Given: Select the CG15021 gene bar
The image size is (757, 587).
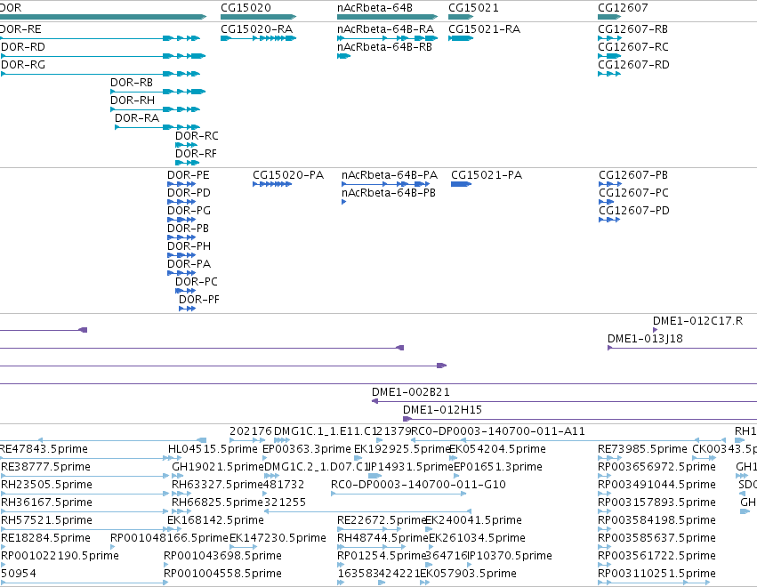Looking at the screenshot, I should (461, 17).
